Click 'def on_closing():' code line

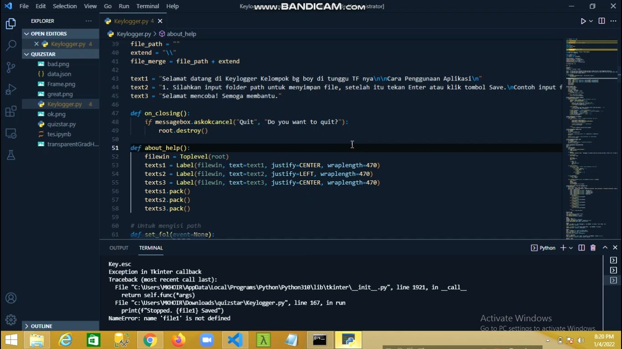tap(160, 113)
